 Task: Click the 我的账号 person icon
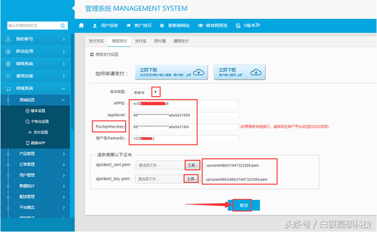pyautogui.click(x=8, y=39)
